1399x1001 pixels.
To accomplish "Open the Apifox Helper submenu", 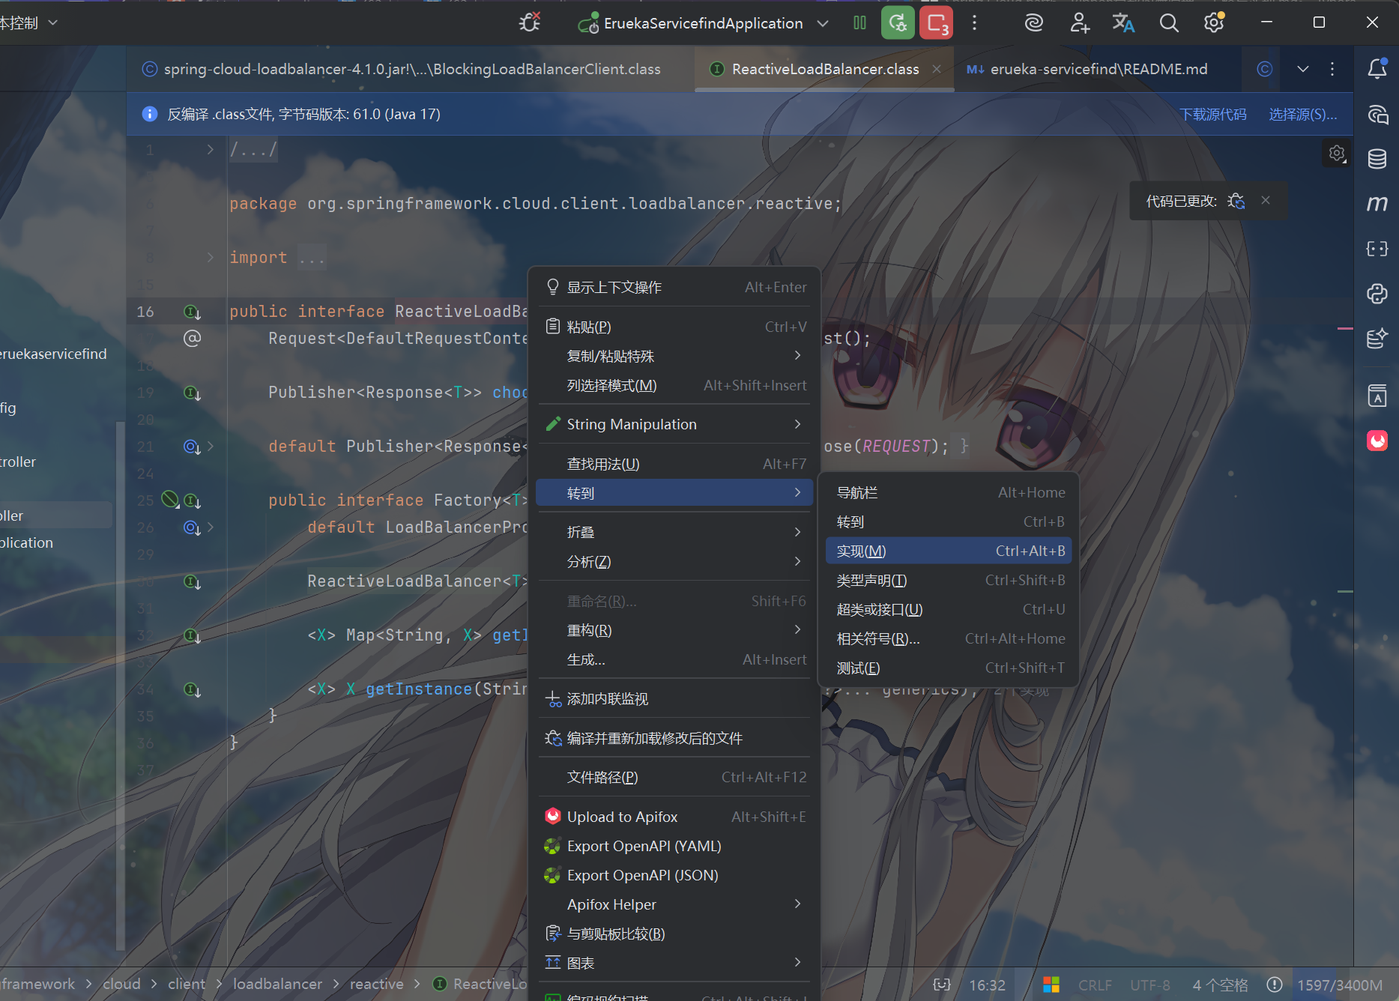I will pos(674,904).
